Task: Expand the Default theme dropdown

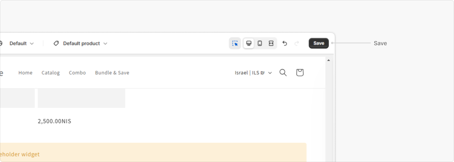Action: [x=22, y=43]
